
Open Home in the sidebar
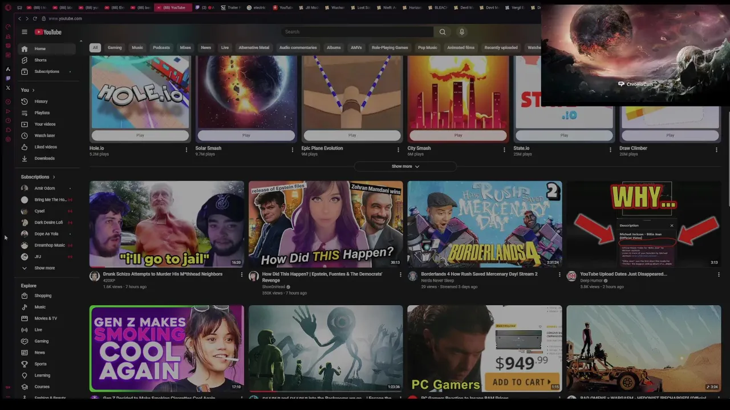[47, 49]
